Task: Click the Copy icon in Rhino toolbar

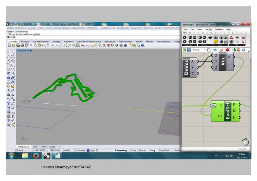Action: 35,45
